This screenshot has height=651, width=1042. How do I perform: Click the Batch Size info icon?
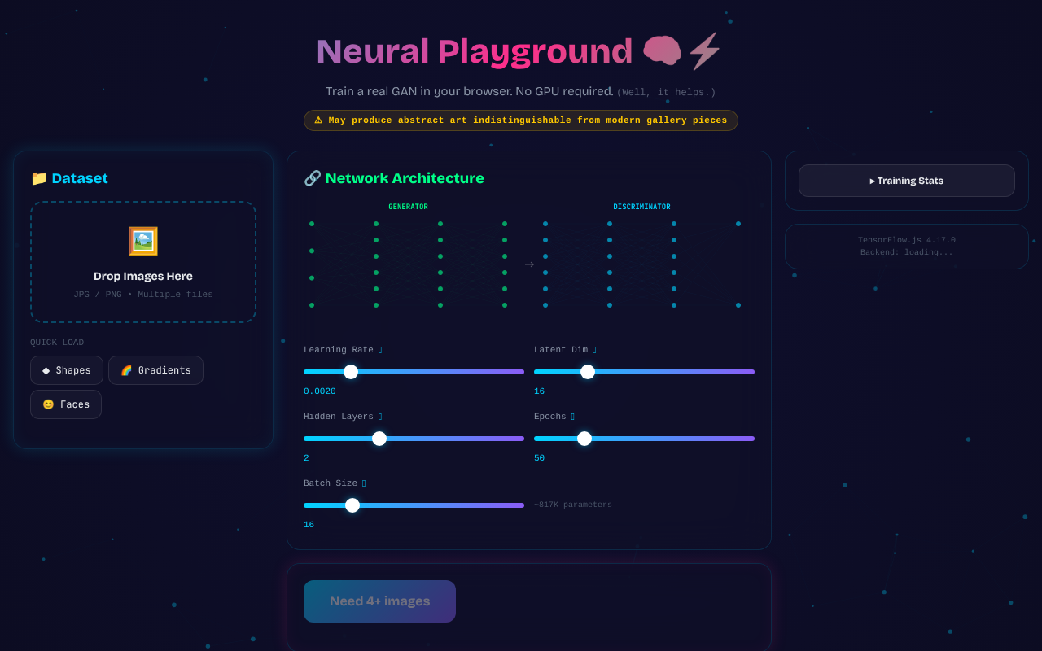click(x=363, y=483)
